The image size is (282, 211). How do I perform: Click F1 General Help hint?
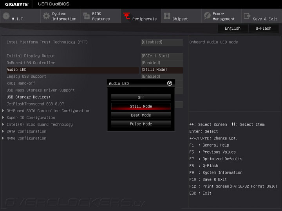[x=209, y=145]
